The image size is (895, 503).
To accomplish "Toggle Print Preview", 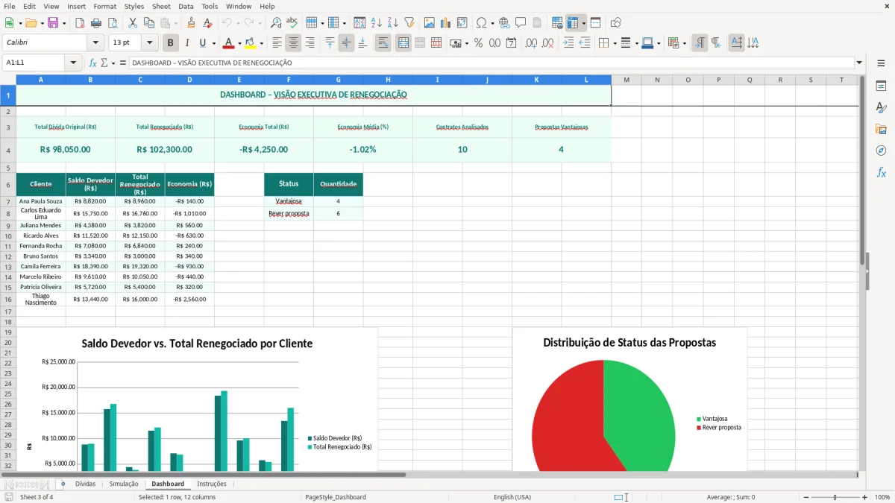I will (112, 23).
